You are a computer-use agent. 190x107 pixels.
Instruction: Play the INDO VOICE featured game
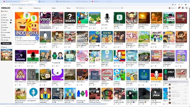point(37,38)
